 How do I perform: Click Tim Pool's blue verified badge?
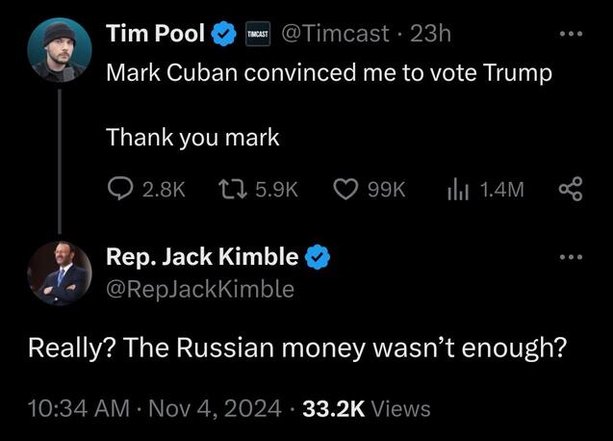point(223,35)
